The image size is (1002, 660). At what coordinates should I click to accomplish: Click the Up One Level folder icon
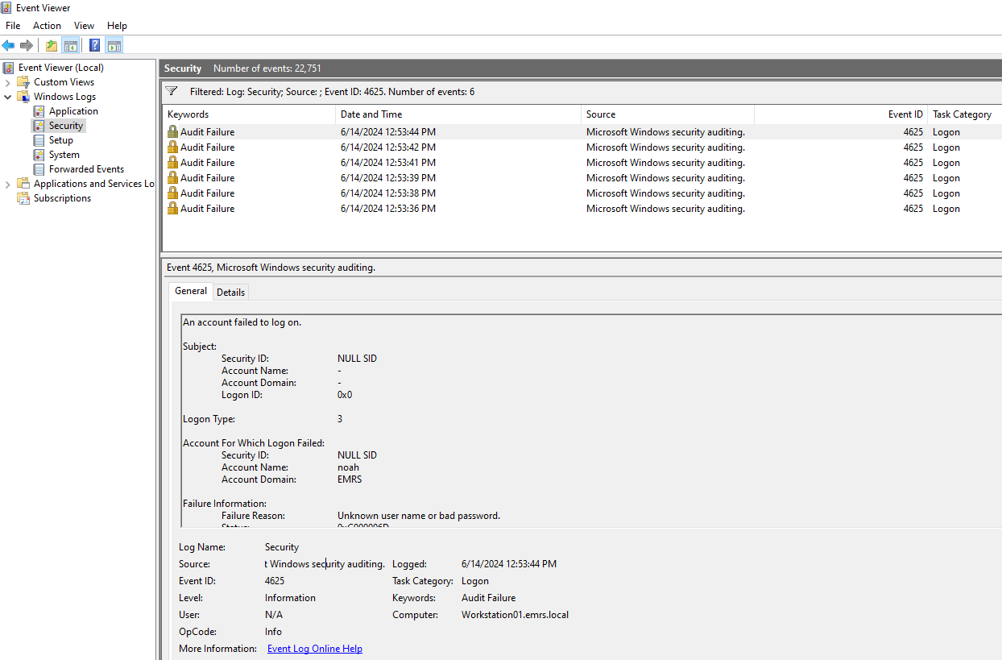tap(52, 45)
